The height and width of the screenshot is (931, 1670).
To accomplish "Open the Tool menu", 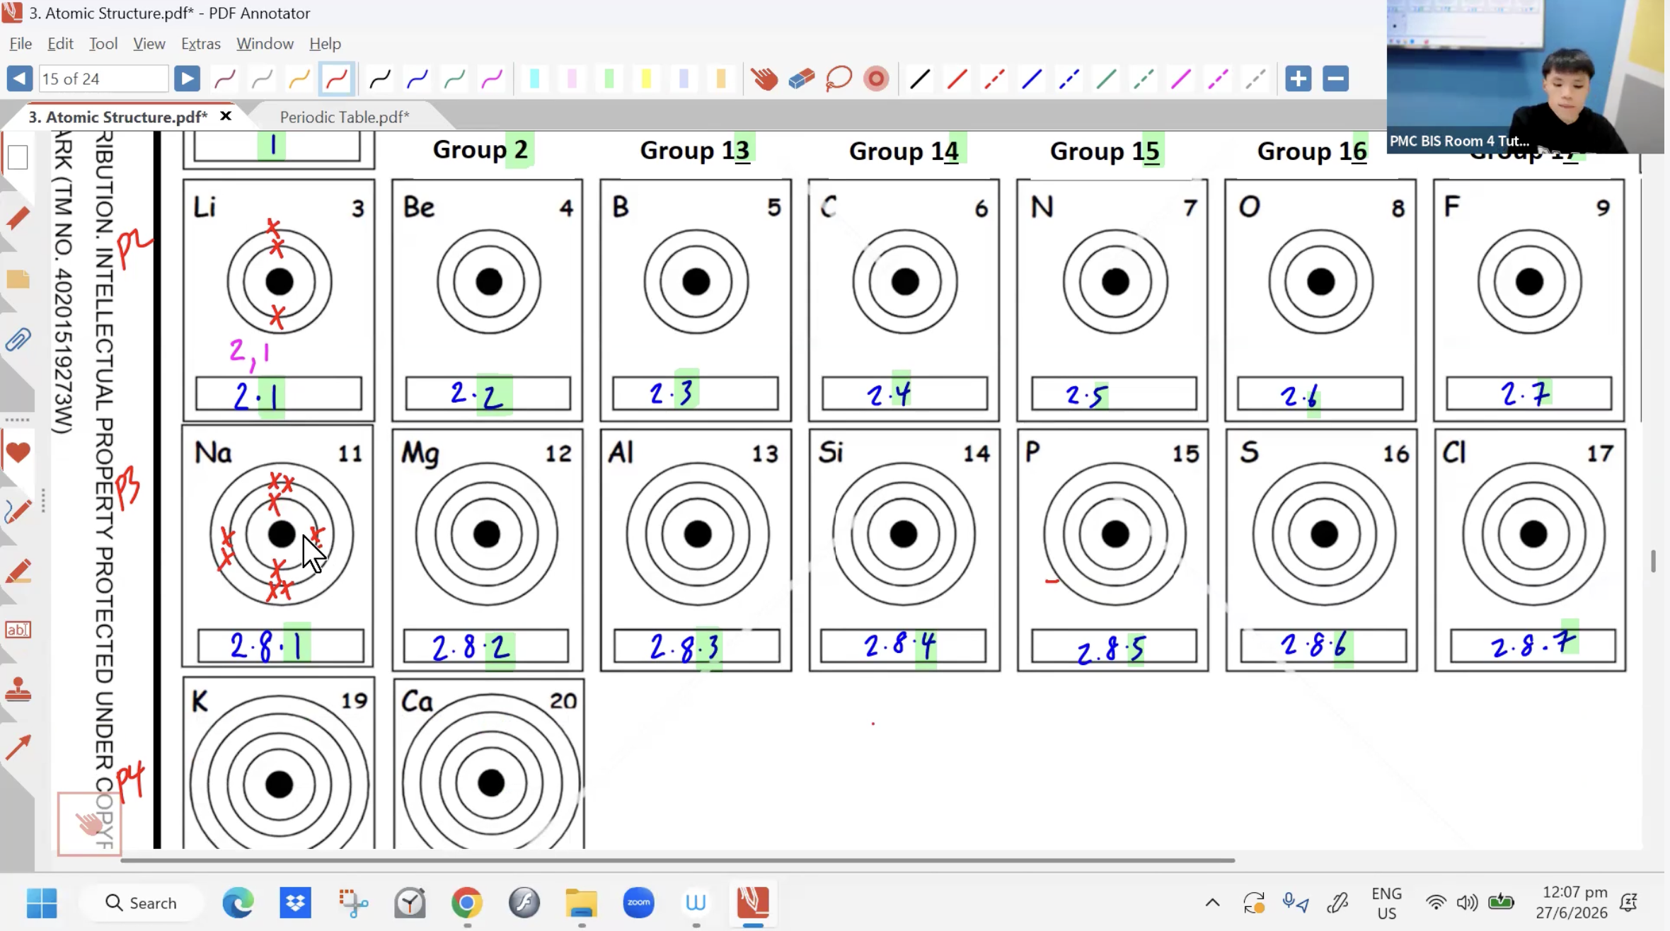I will click(x=103, y=44).
